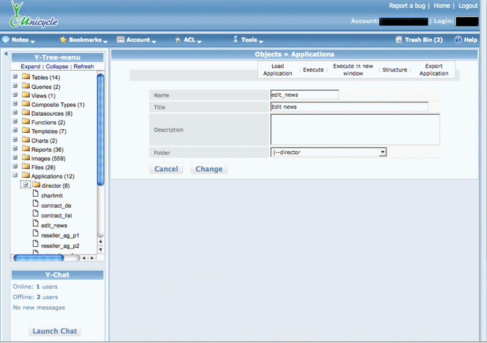Viewport: 487px width, 343px height.
Task: Click the Launch Chat button
Action: (55, 331)
